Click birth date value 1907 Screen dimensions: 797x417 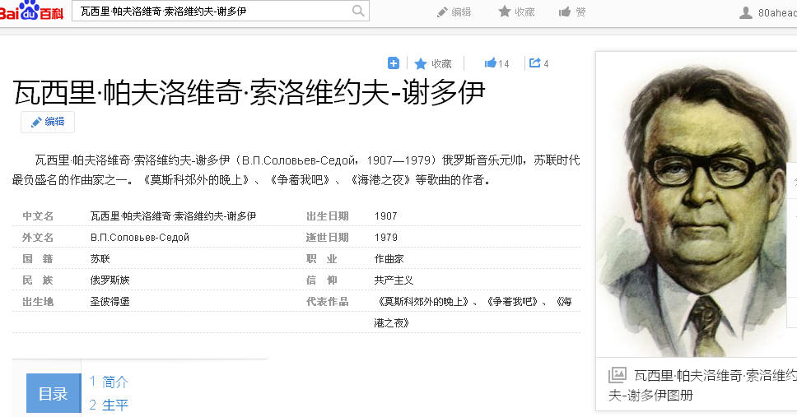[x=386, y=215]
